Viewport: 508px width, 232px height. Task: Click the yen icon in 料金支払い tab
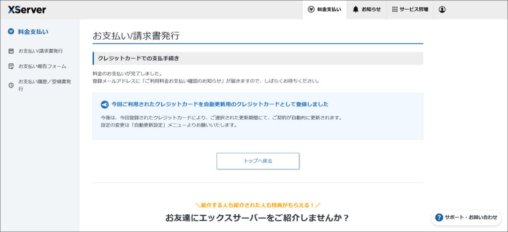click(311, 9)
